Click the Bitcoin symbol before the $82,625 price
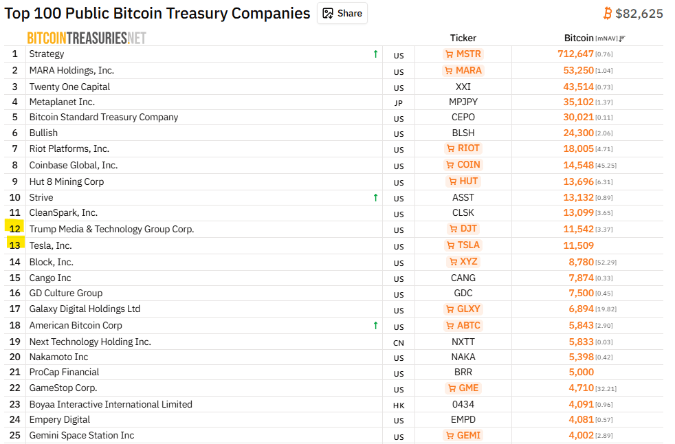The width and height of the screenshot is (675, 444). tap(608, 12)
